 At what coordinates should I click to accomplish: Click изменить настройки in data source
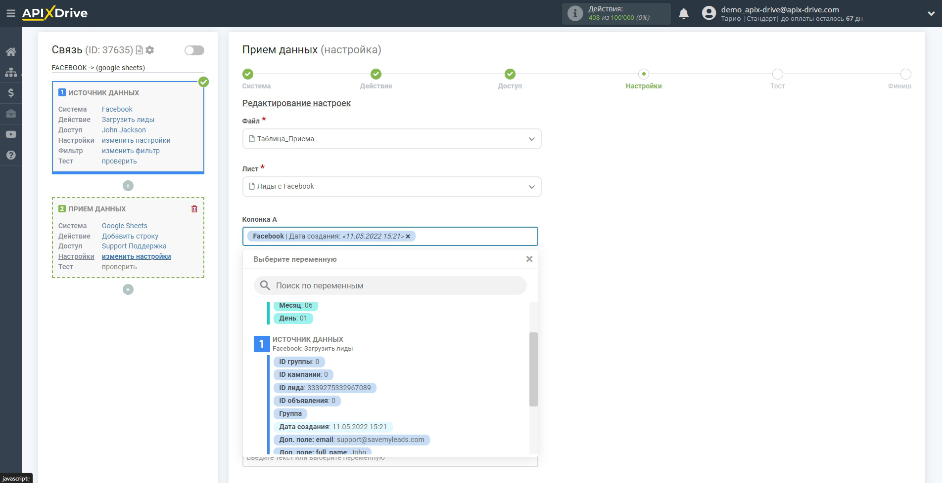[136, 140]
